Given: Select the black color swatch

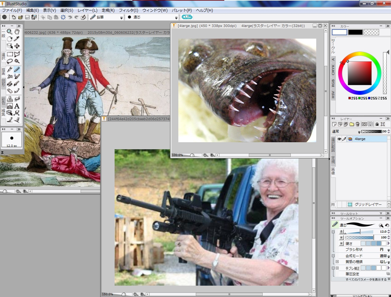Looking at the screenshot, I should [x=355, y=32].
